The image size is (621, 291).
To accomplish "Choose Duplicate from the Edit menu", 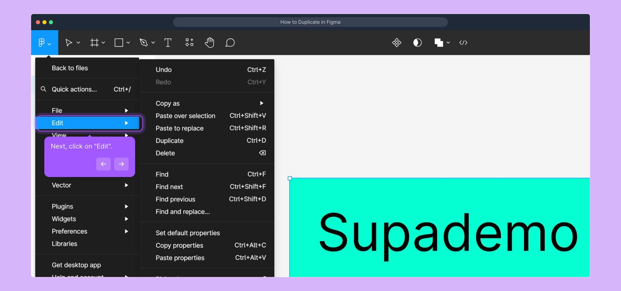I will point(170,141).
